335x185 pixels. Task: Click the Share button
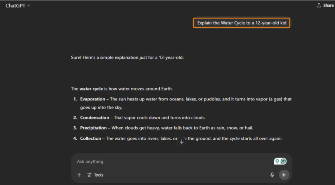(x=325, y=6)
